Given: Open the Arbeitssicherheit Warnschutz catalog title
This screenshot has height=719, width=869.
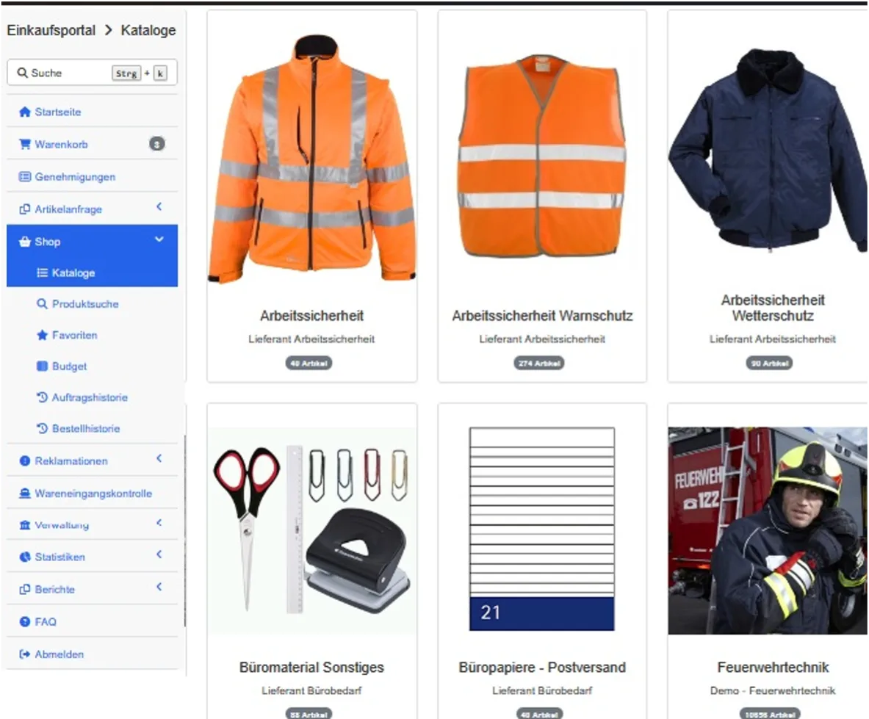Looking at the screenshot, I should (542, 316).
